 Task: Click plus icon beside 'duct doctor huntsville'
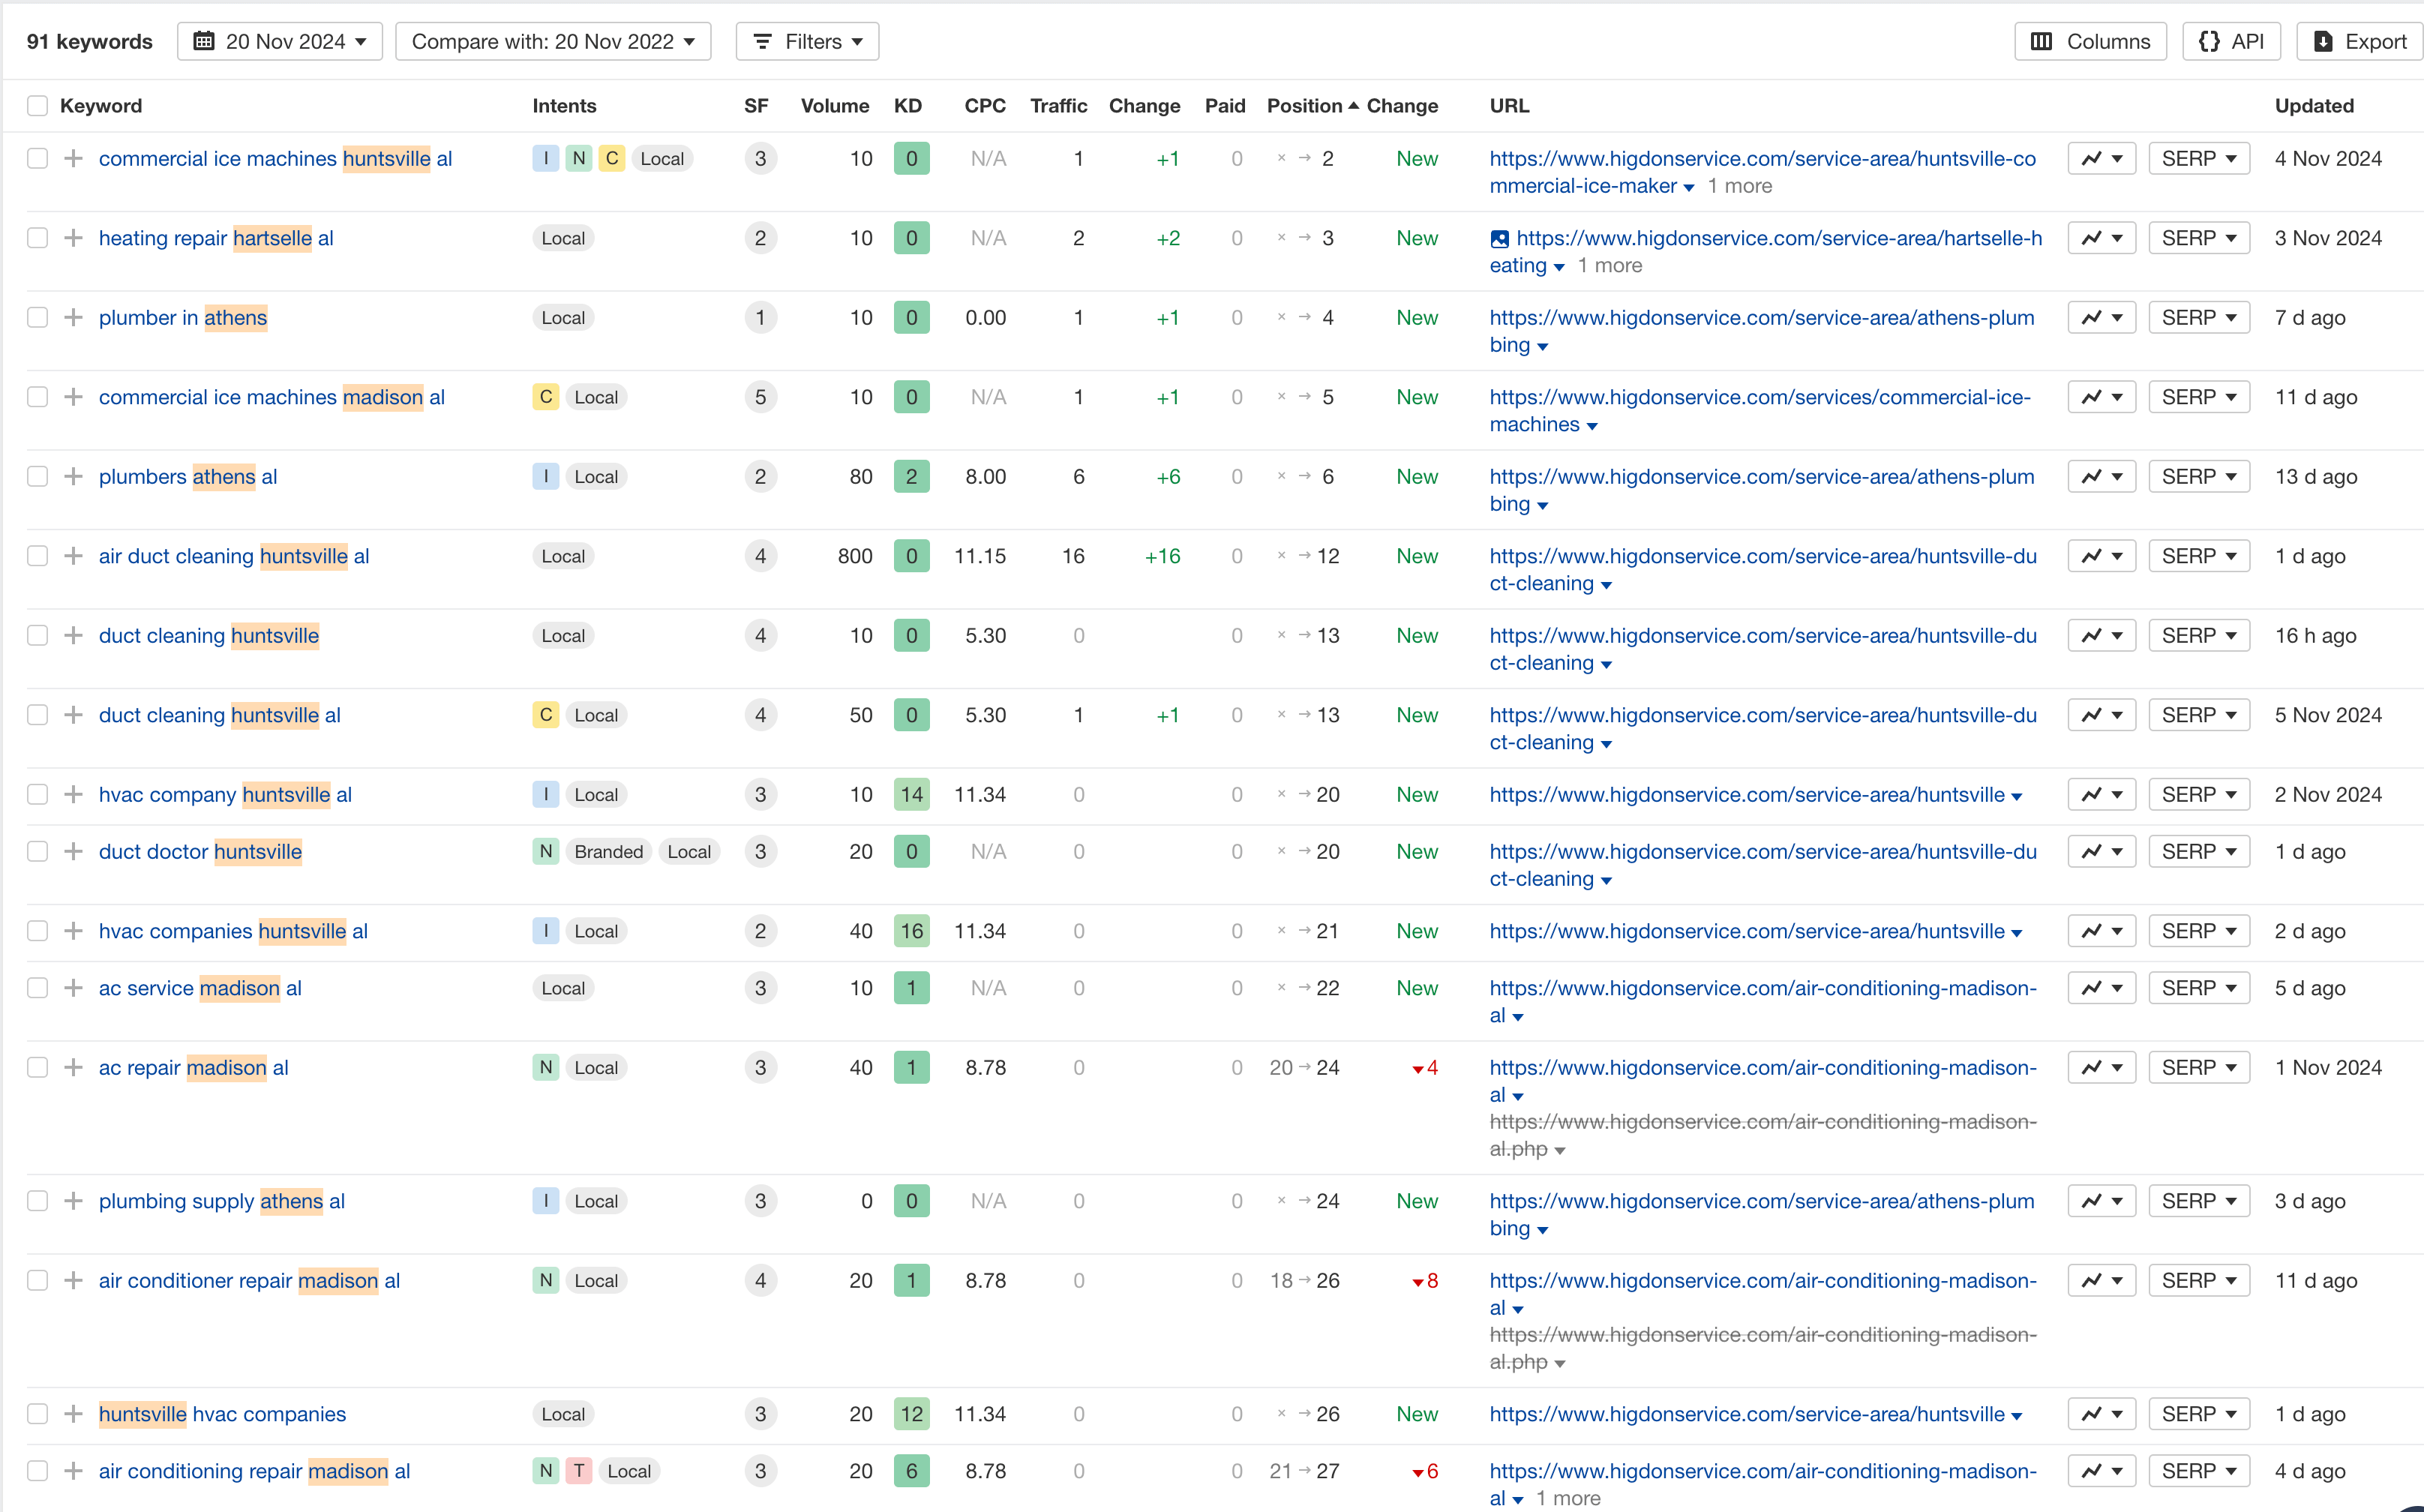(73, 851)
